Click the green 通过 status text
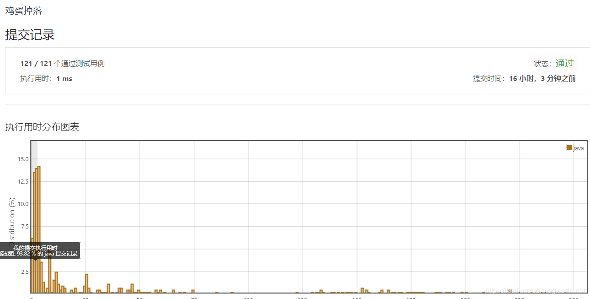 click(x=564, y=63)
